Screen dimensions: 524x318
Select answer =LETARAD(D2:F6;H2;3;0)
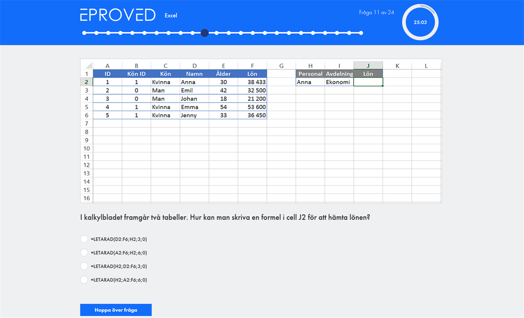pos(84,239)
